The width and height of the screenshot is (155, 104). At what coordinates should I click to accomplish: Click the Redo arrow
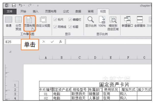point(30,5)
